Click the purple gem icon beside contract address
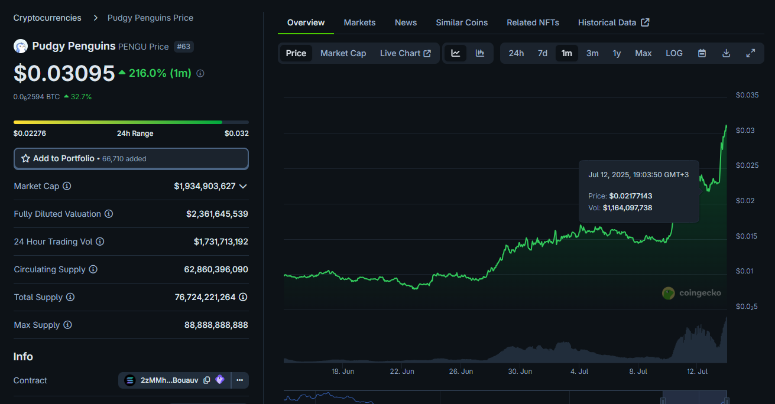 tap(220, 380)
